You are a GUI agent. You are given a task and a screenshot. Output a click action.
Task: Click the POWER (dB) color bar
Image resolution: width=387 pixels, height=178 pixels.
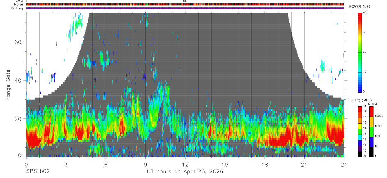(x=360, y=52)
